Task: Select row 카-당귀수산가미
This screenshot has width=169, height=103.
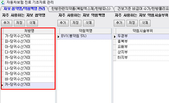Action: tap(29, 85)
